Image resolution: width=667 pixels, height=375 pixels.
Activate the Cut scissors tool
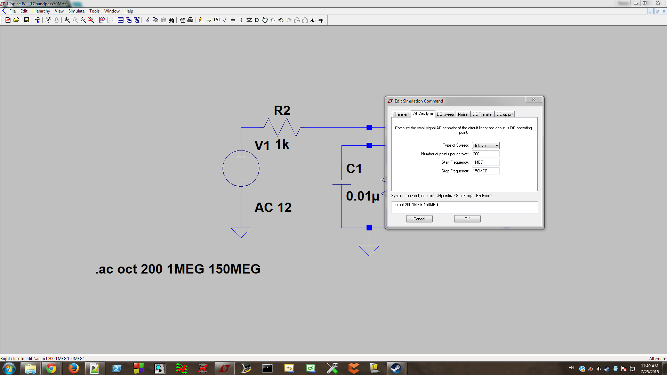[x=147, y=20]
